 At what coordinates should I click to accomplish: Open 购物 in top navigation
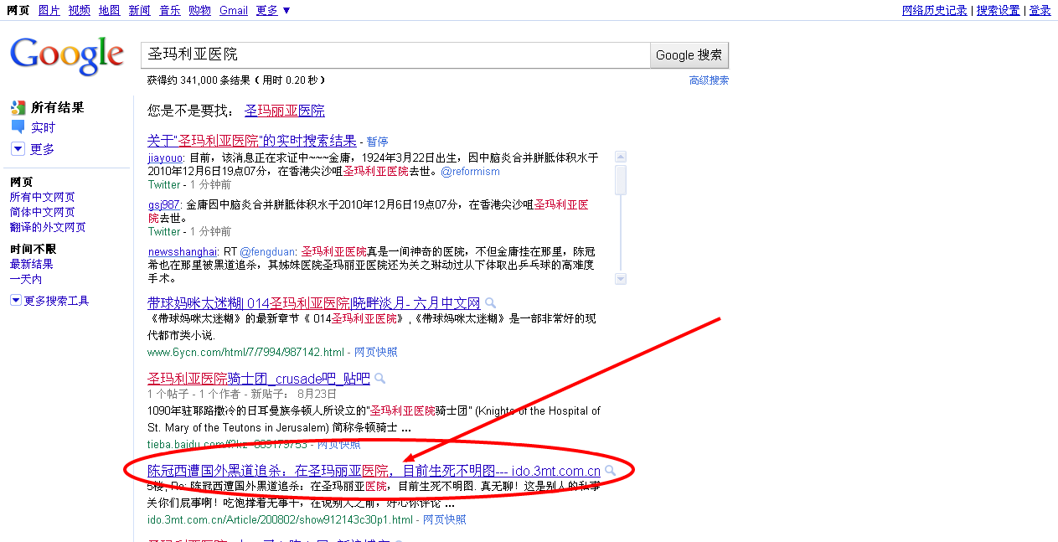(x=199, y=10)
